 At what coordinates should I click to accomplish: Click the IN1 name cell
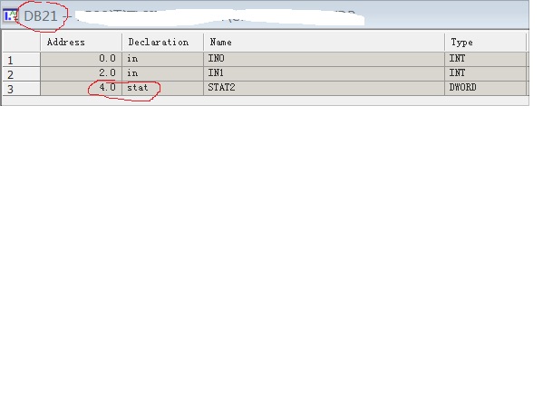pyautogui.click(x=325, y=73)
